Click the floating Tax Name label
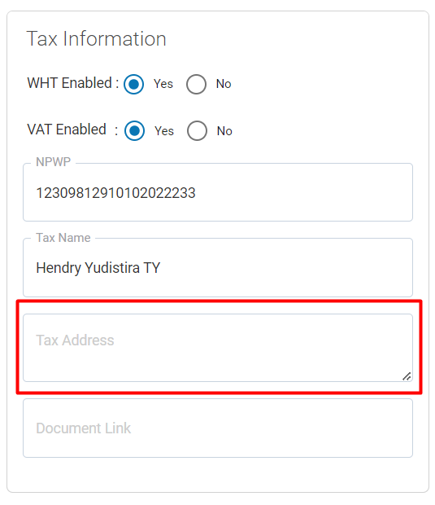The width and height of the screenshot is (435, 505). (63, 238)
